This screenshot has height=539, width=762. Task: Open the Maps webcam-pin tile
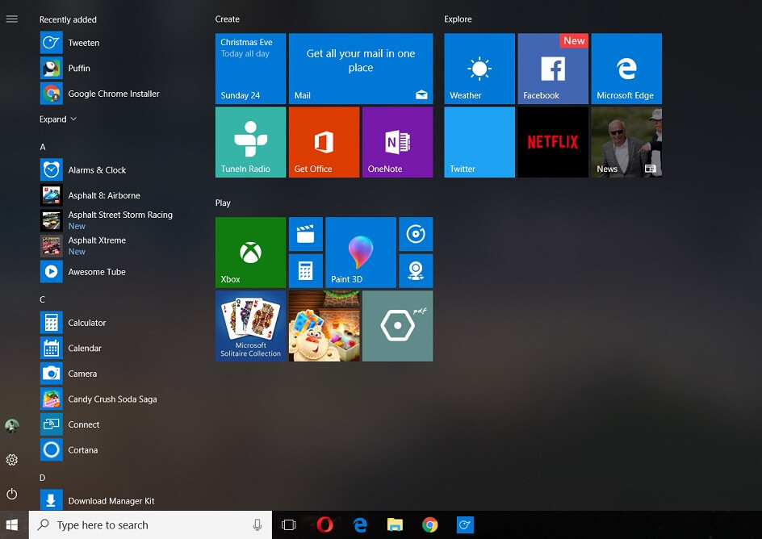click(416, 271)
